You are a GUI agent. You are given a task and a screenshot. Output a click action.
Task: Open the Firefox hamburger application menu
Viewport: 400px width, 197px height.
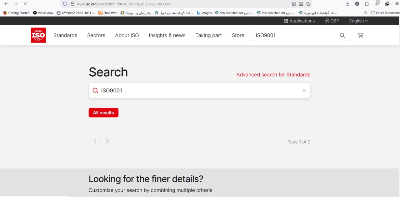click(397, 4)
